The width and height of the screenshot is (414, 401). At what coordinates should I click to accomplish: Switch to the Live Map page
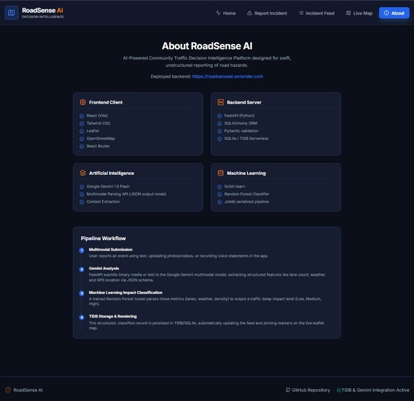(359, 13)
